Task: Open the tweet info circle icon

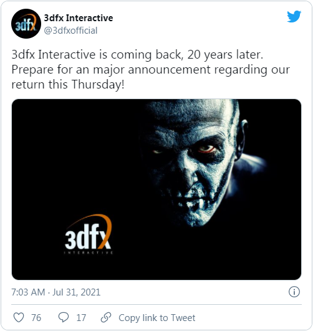Action: coord(294,292)
